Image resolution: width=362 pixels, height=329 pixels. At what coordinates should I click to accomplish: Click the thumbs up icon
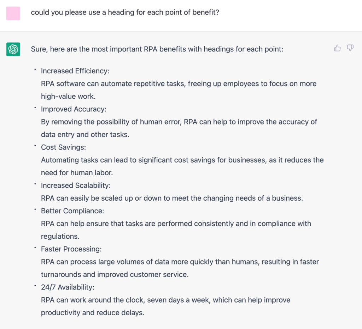pos(337,48)
